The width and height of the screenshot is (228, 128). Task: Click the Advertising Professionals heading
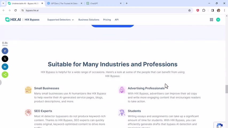click(x=146, y=88)
